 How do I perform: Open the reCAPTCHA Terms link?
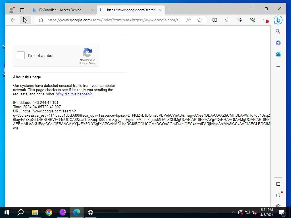click(92, 63)
